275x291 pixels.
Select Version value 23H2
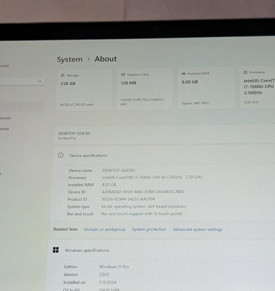coord(104,274)
